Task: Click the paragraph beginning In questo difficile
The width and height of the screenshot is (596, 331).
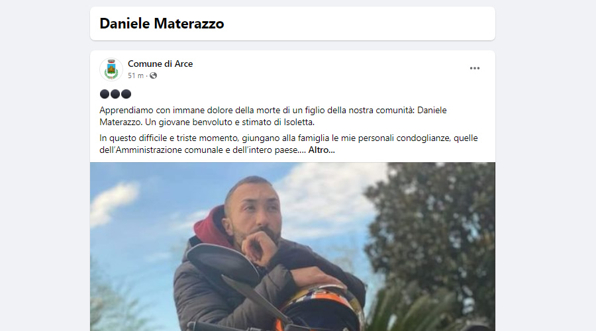Action: pyautogui.click(x=289, y=144)
